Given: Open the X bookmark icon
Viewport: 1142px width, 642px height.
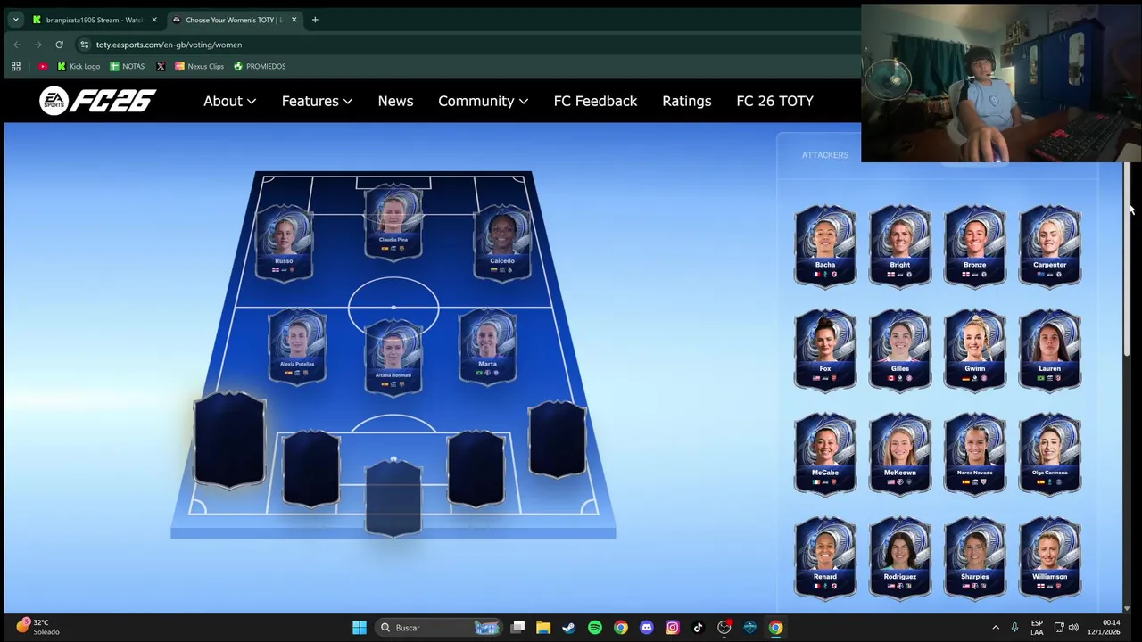Looking at the screenshot, I should tap(161, 66).
